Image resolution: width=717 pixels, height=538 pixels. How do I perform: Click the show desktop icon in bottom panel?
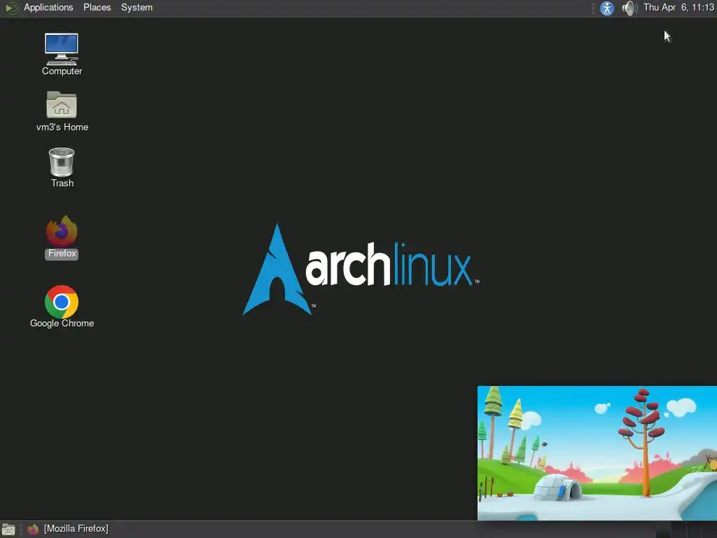click(8, 530)
